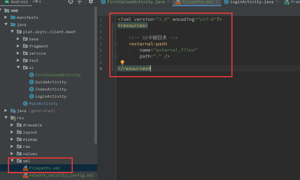Fold the external-path tag at line 5
The width and height of the screenshot is (300, 180).
(x=116, y=44)
